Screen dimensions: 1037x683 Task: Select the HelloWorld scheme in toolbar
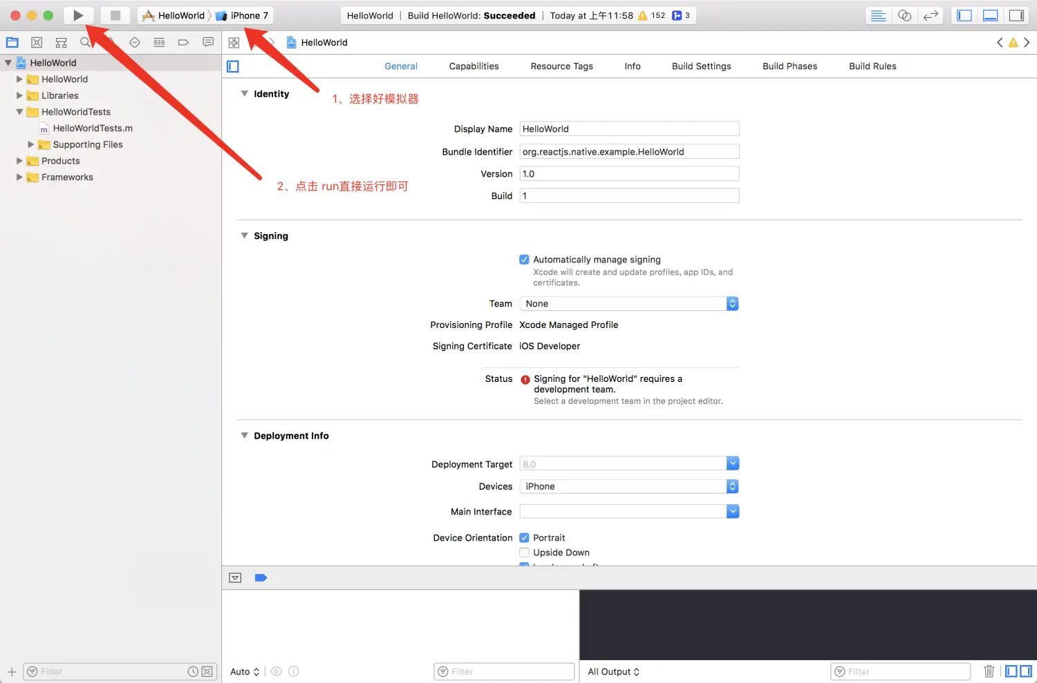click(174, 15)
